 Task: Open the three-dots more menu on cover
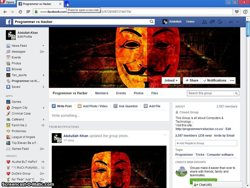point(232,80)
